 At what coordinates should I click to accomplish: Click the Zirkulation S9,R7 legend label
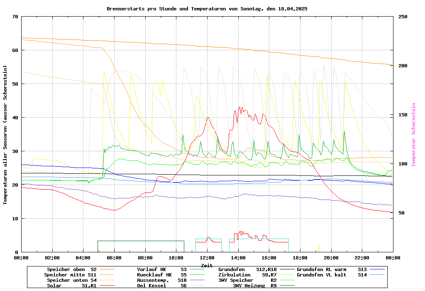point(247,275)
